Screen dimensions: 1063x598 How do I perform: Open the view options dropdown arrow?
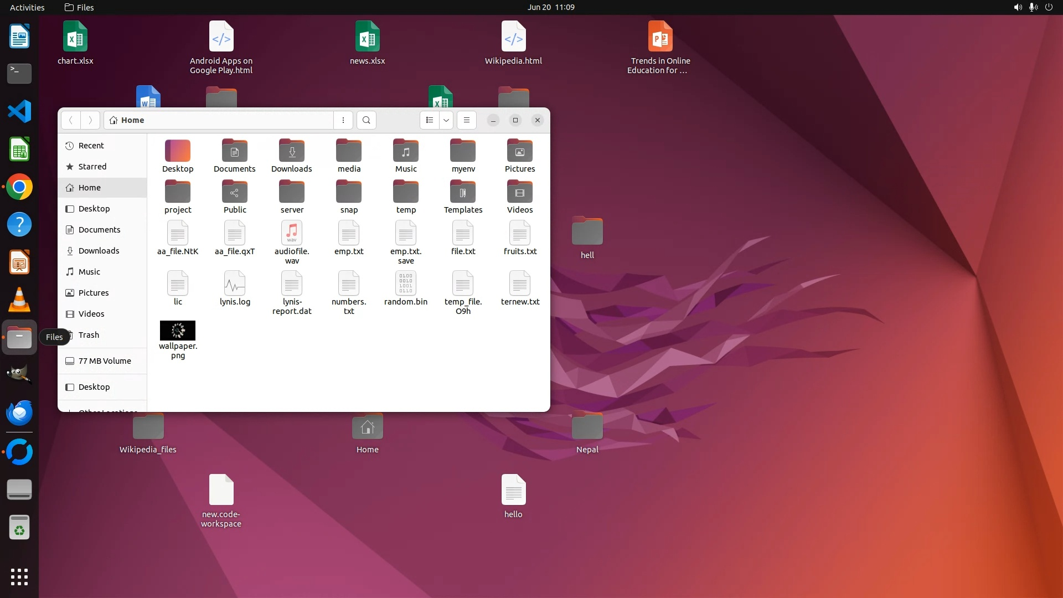pyautogui.click(x=446, y=120)
